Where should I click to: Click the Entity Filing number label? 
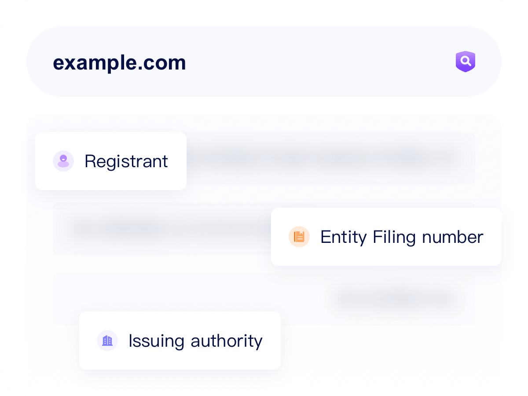(401, 237)
